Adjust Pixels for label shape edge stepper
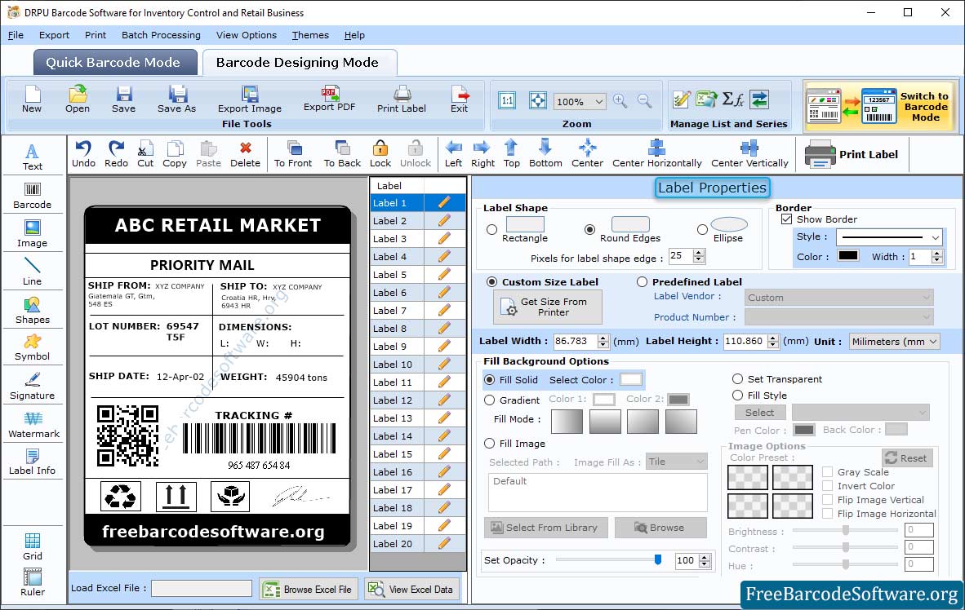Image resolution: width=965 pixels, height=610 pixels. point(699,256)
